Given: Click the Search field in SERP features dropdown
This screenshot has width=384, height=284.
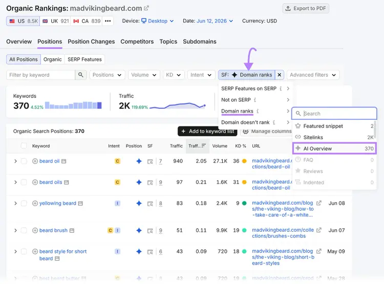Looking at the screenshot, I should pos(334,114).
